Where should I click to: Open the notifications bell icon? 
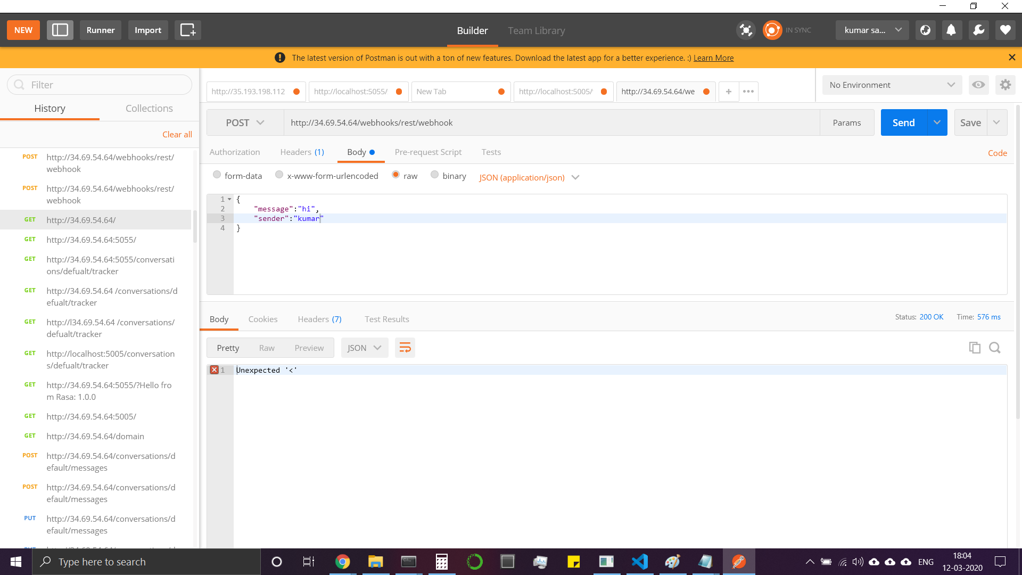pos(951,30)
